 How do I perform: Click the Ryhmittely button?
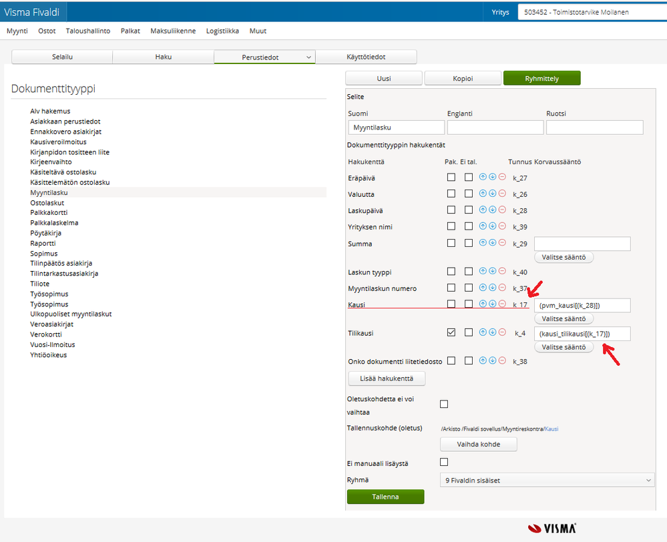542,78
